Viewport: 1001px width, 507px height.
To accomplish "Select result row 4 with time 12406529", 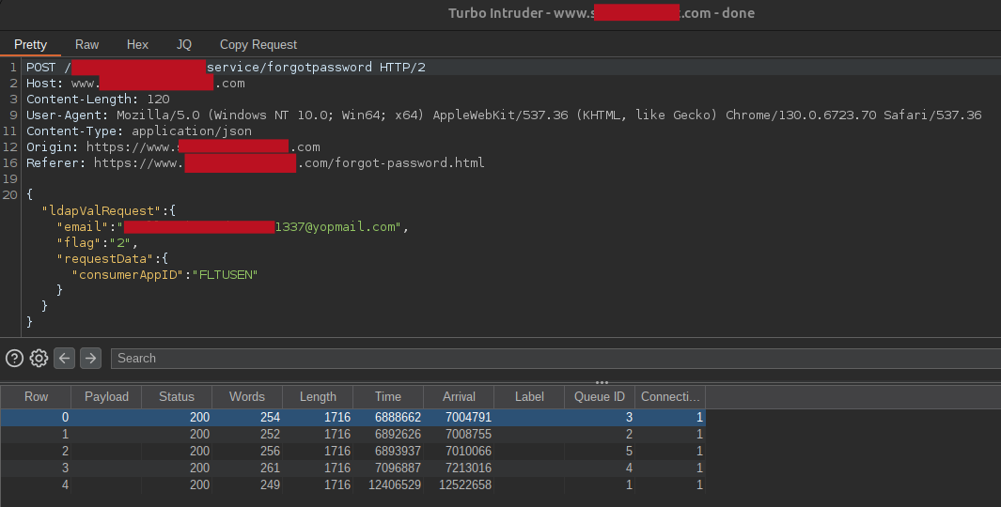I will coord(352,484).
